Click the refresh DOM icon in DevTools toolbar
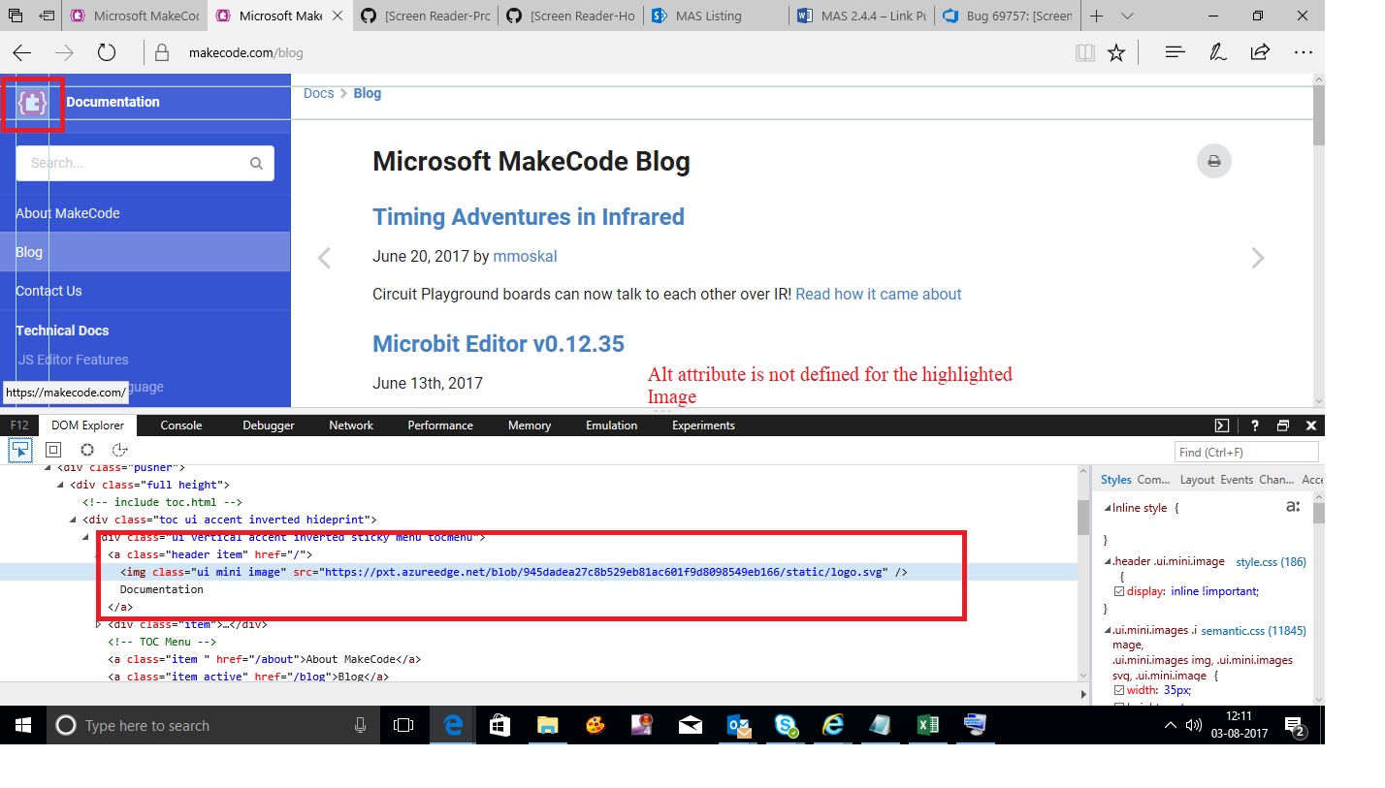This screenshot has width=1385, height=788. tap(86, 449)
